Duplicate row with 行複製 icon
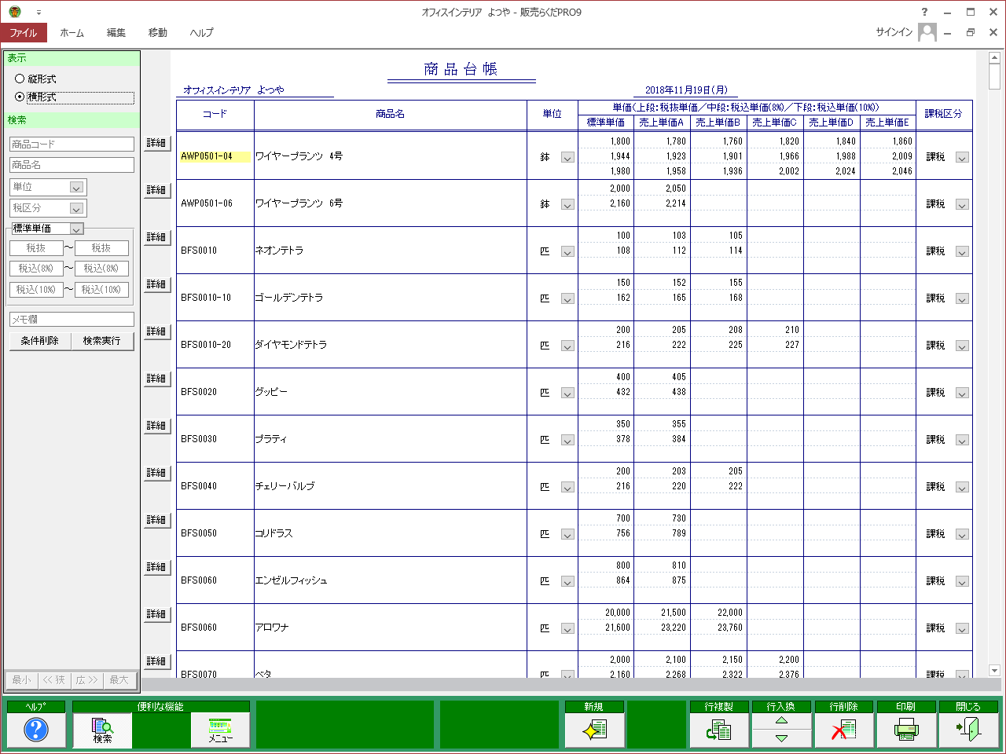The width and height of the screenshot is (1006, 754). tap(719, 730)
